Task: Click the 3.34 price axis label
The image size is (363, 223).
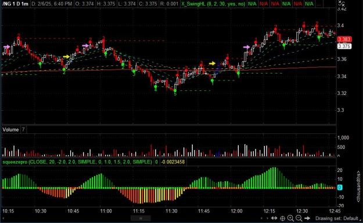Action: (x=342, y=76)
